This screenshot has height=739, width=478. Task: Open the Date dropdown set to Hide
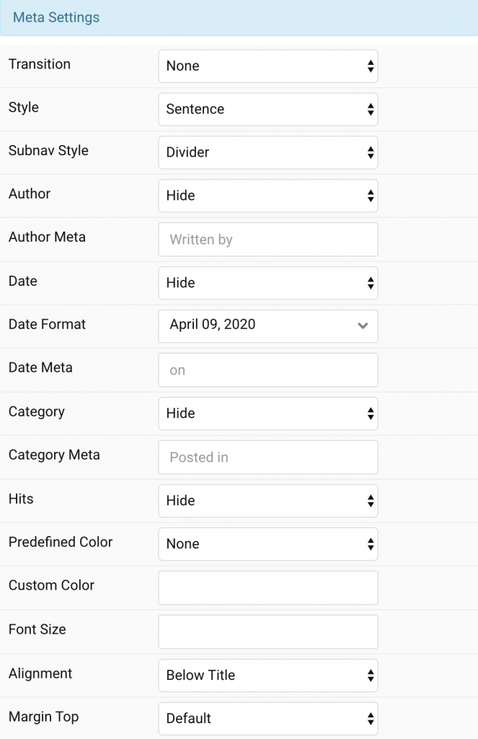point(267,282)
